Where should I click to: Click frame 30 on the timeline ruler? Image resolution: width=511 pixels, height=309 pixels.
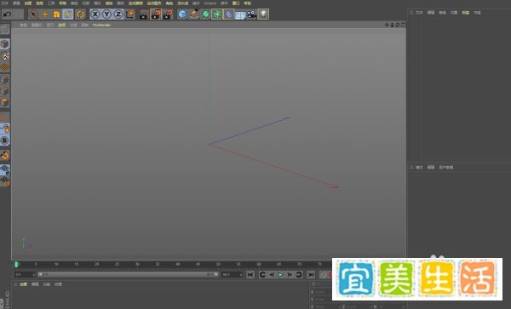coord(137,265)
